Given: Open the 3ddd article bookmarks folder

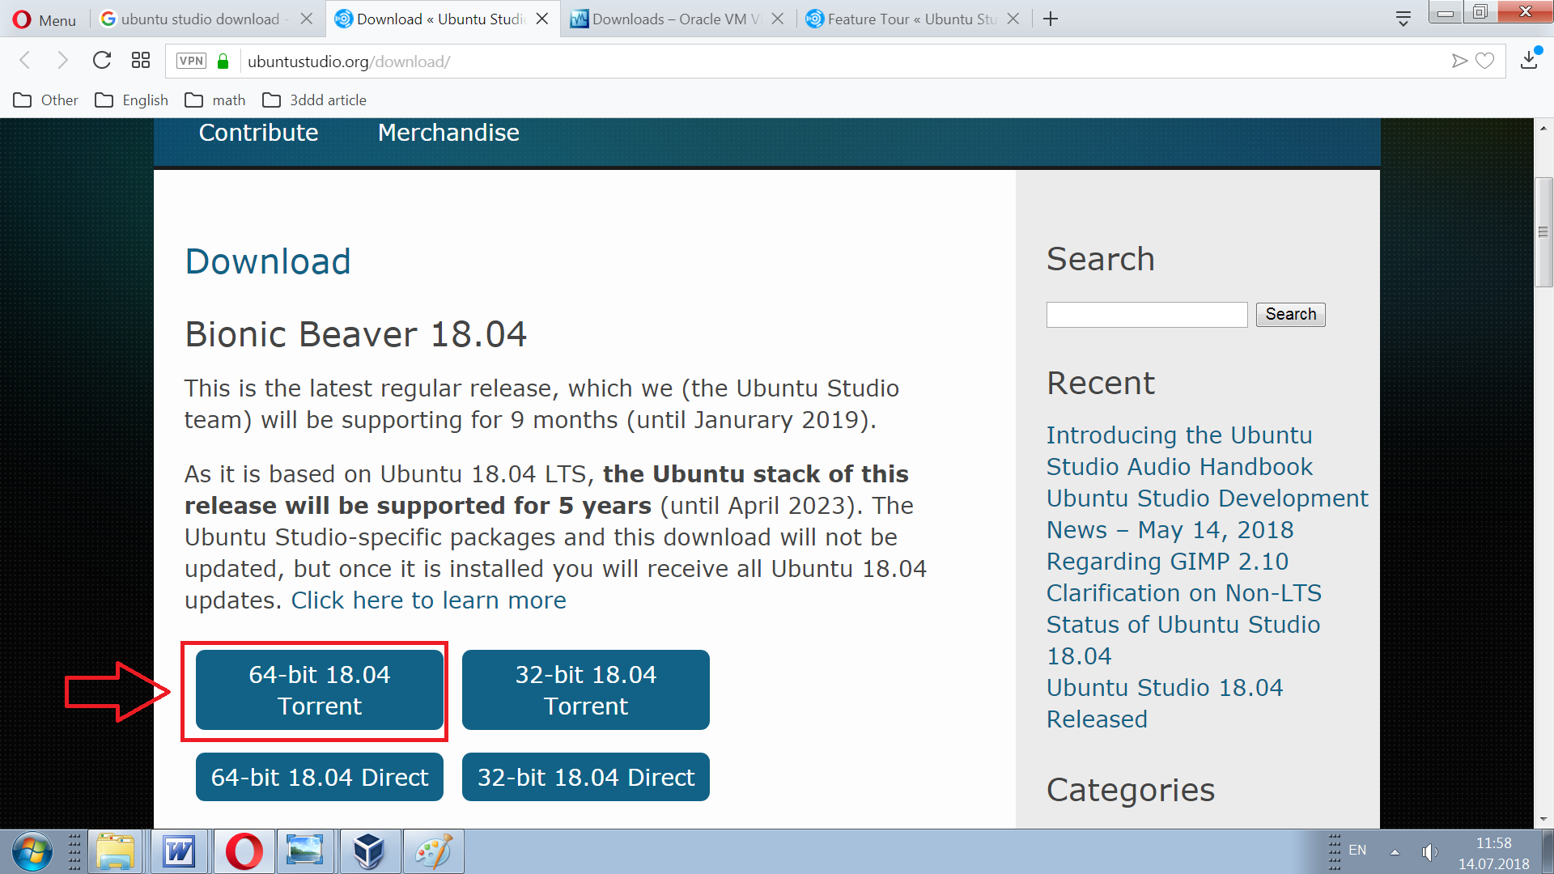Looking at the screenshot, I should [315, 100].
